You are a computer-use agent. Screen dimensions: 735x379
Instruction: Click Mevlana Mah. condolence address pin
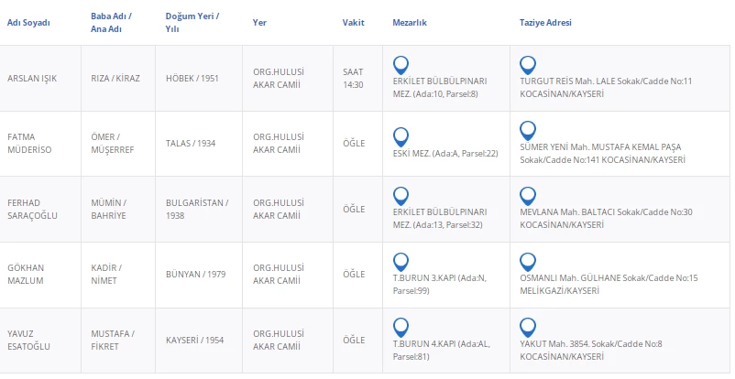[527, 196]
